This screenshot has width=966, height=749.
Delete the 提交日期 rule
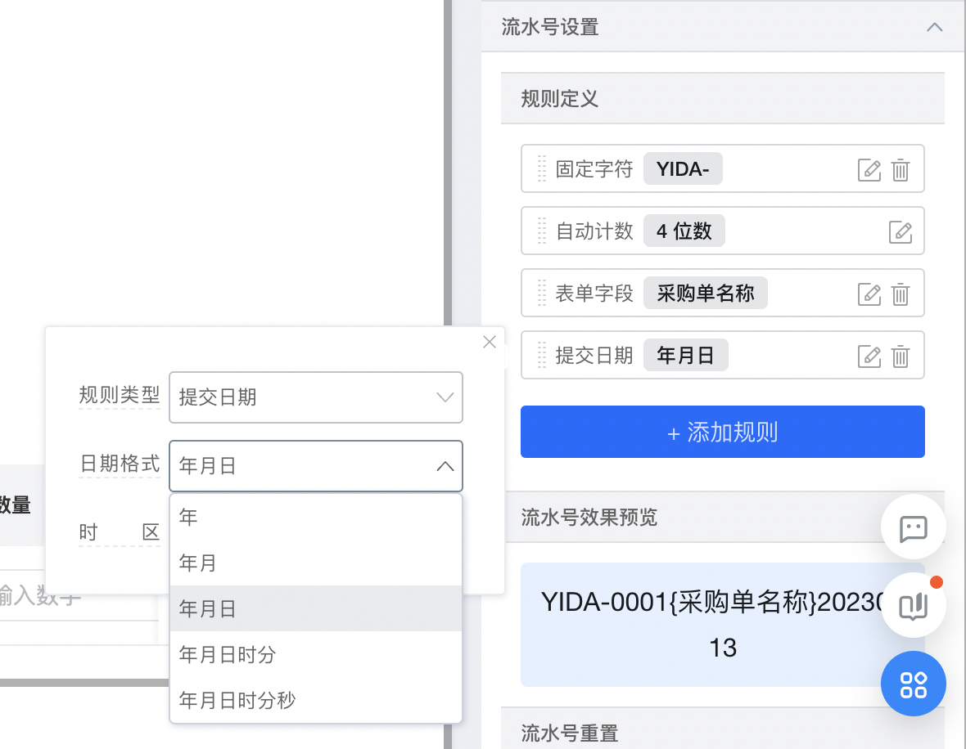pyautogui.click(x=900, y=356)
